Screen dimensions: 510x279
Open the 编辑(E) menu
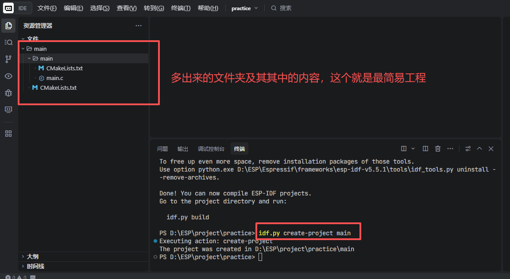click(73, 8)
